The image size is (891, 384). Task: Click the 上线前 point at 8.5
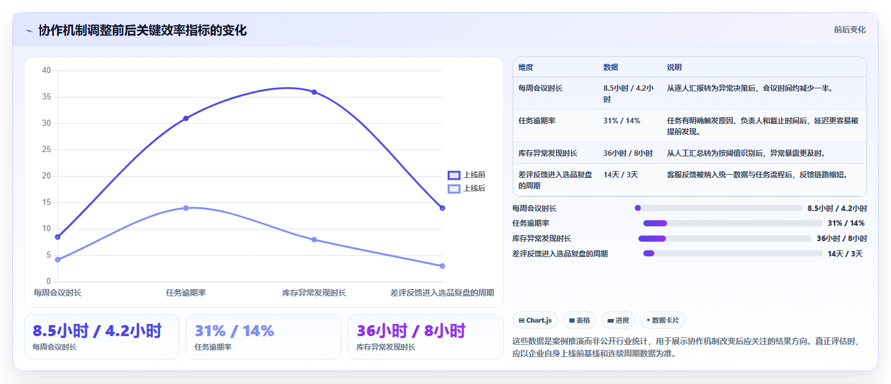[58, 237]
